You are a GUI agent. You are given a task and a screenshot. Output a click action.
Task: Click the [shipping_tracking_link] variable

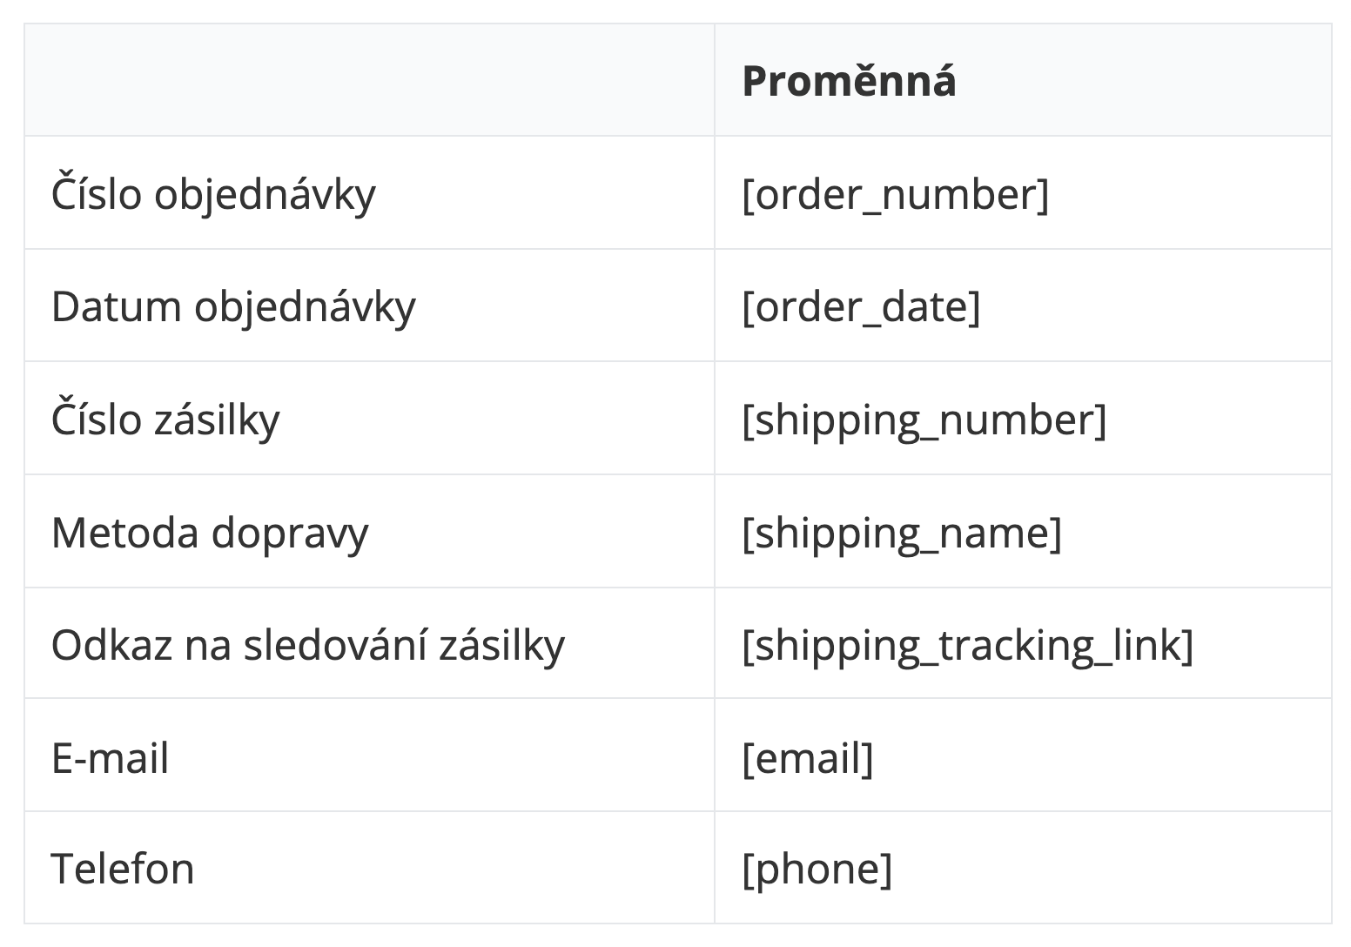tap(967, 645)
